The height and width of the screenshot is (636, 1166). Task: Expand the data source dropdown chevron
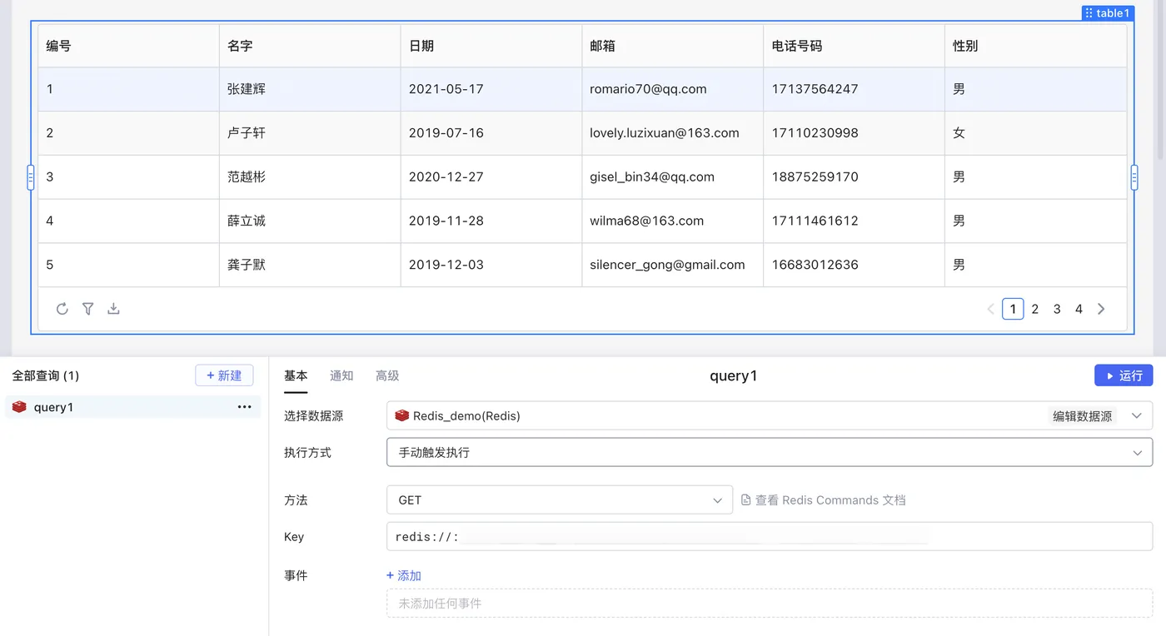click(x=1137, y=415)
